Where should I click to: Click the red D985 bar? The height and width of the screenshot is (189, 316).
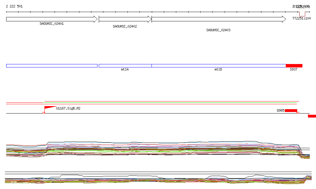tap(291, 110)
